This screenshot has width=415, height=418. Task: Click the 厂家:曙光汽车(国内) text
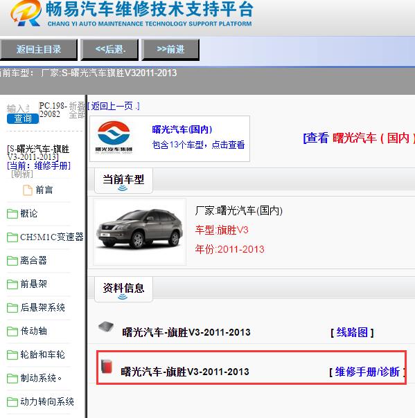[238, 210]
